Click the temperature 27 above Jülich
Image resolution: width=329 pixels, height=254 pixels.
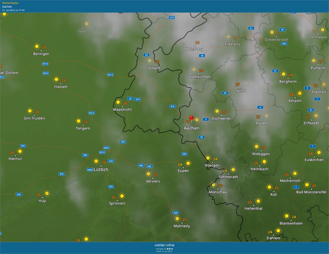pyautogui.click(x=237, y=84)
